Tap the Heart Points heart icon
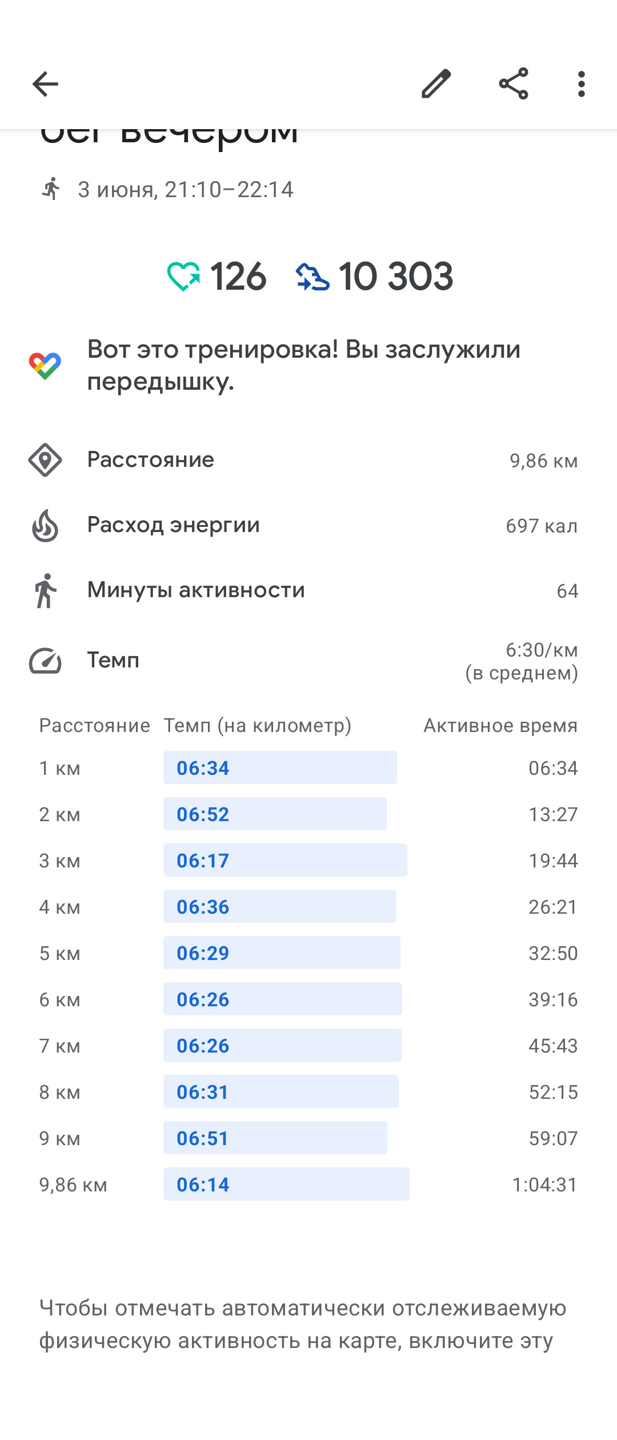The height and width of the screenshot is (1440, 617). click(183, 277)
